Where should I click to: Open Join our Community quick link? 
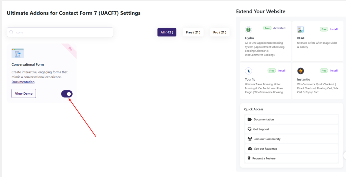[292, 139]
